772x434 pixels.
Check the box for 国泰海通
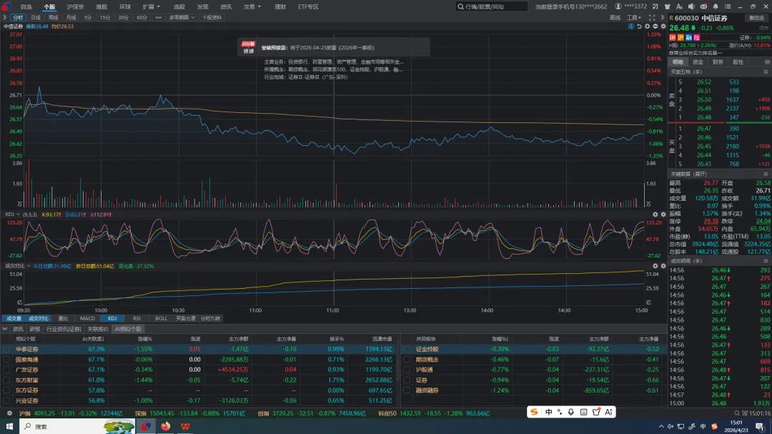click(6, 360)
